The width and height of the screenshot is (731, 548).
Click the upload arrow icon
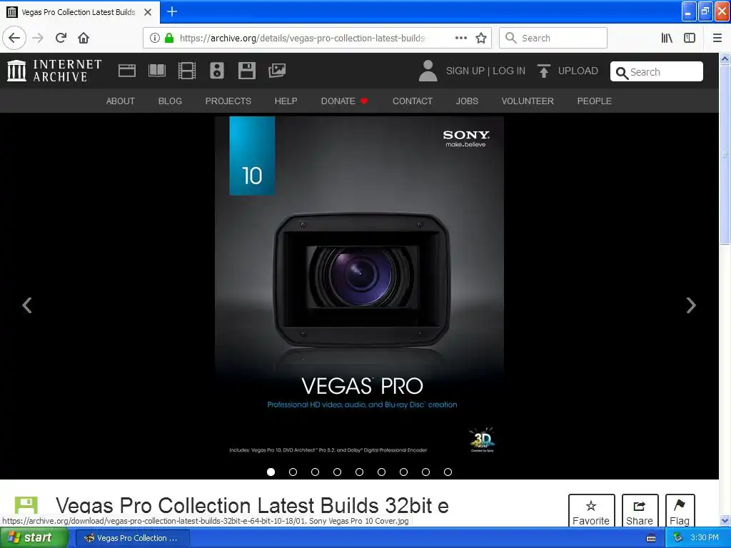(x=543, y=71)
